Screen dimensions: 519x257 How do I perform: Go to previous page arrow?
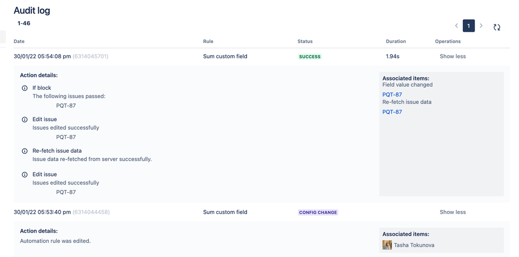(x=457, y=26)
